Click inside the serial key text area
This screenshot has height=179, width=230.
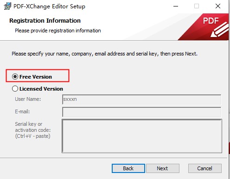[x=142, y=136]
